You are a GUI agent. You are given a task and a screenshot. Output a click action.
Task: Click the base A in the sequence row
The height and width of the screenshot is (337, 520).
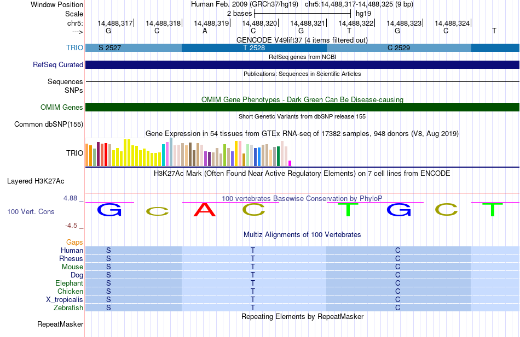(205, 31)
